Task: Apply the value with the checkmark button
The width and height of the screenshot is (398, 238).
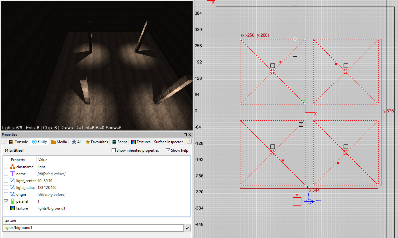Action: click(x=187, y=228)
